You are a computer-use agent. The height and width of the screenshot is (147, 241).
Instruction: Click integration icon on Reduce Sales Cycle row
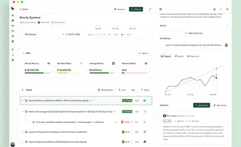click(x=144, y=111)
